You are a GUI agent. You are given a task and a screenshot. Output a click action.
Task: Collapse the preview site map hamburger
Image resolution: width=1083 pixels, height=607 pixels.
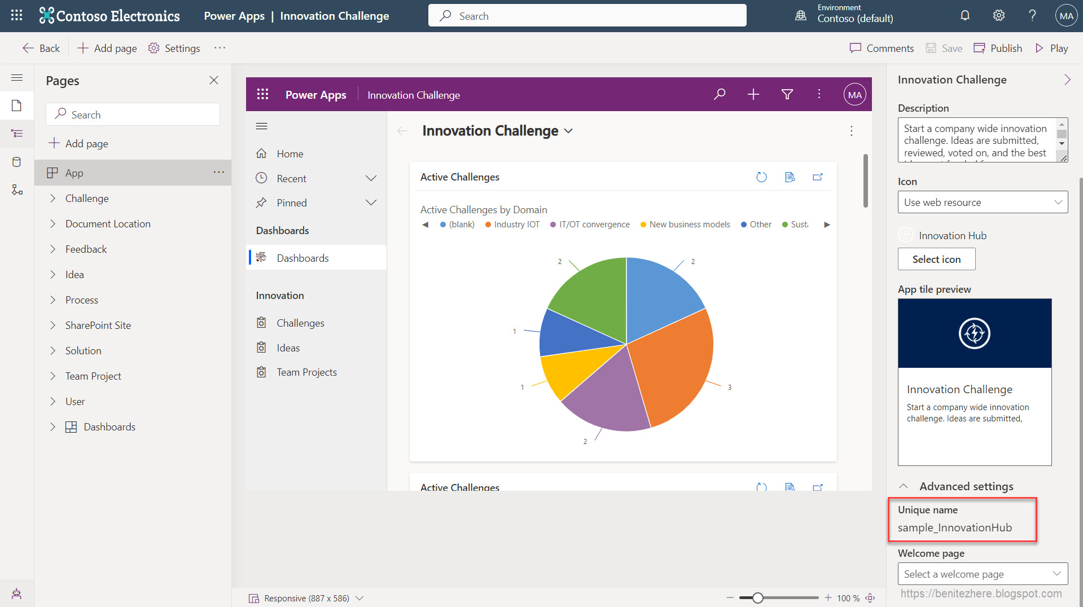[261, 126]
